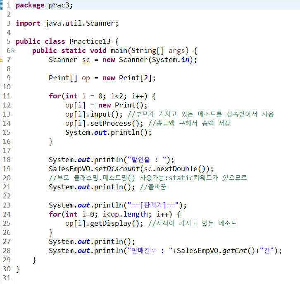Click line number 31 in gutter

click(7, 278)
